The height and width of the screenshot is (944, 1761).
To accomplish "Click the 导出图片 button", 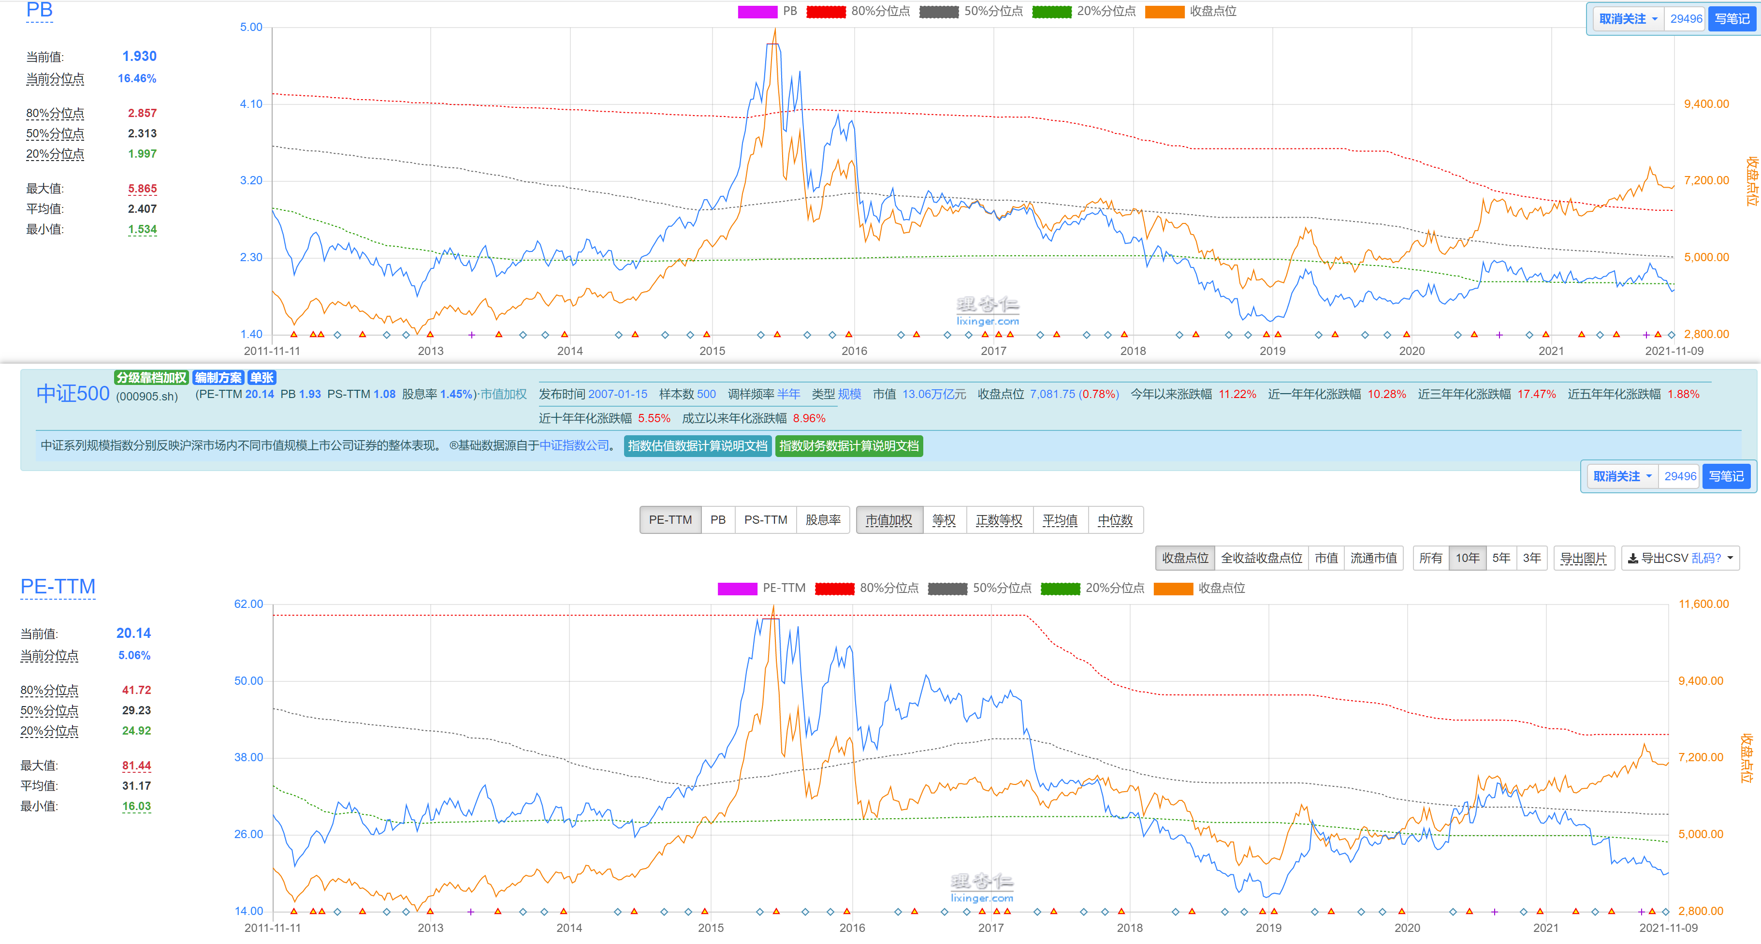I will pyautogui.click(x=1583, y=558).
